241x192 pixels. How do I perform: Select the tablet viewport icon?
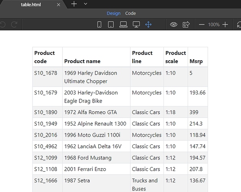(111, 25)
